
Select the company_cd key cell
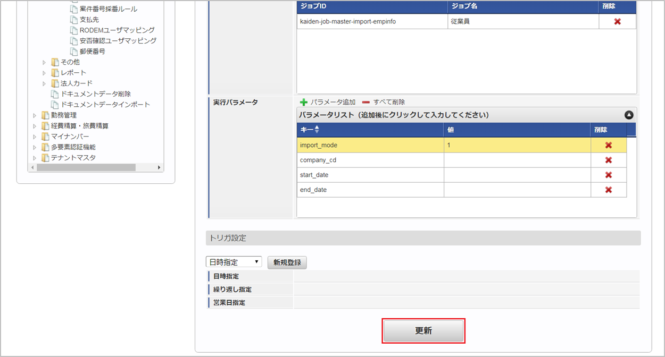pyautogui.click(x=370, y=160)
